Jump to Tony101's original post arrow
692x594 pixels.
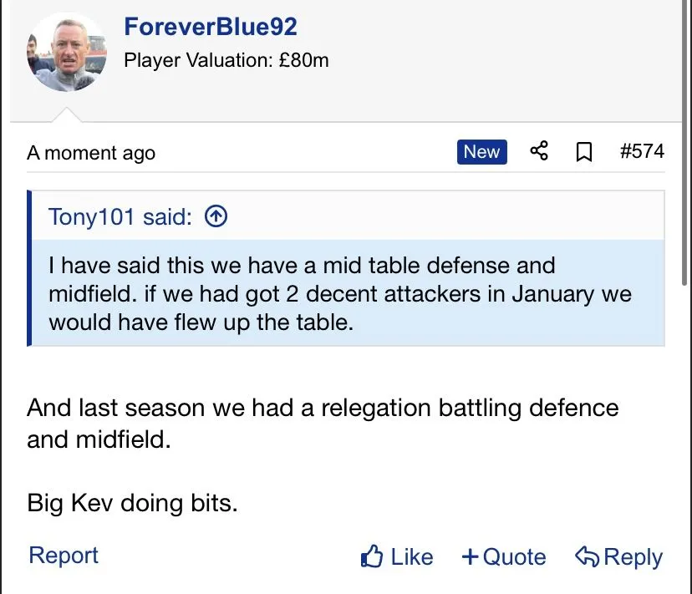coord(216,216)
